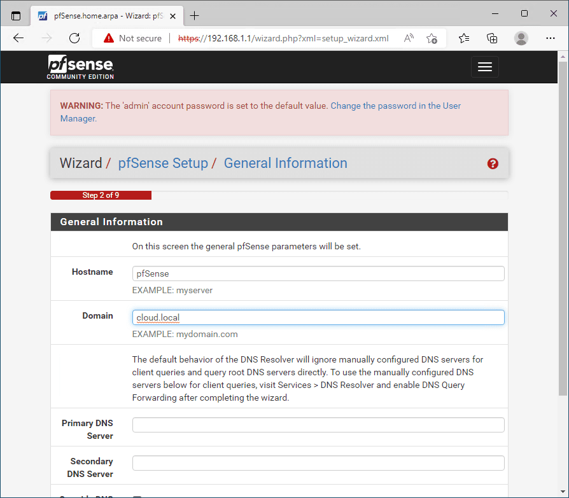
Task: Focus the Secondary DNS Server field
Action: click(318, 463)
